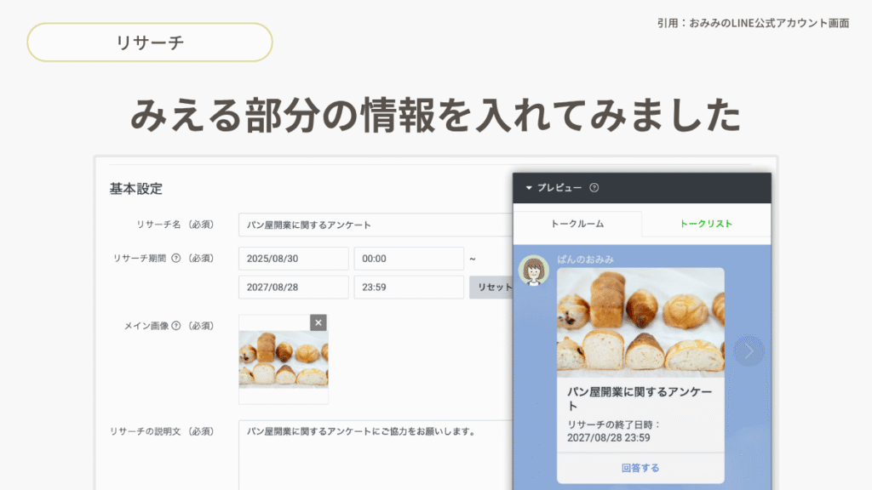Click the 回答する link in preview
This screenshot has height=490, width=872.
tap(640, 468)
